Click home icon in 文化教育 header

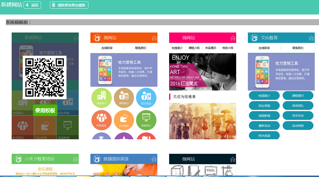click(311, 38)
